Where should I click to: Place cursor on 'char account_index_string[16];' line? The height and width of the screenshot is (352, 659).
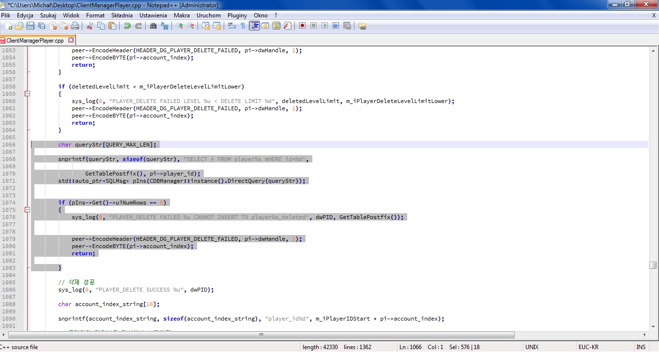pos(109,304)
